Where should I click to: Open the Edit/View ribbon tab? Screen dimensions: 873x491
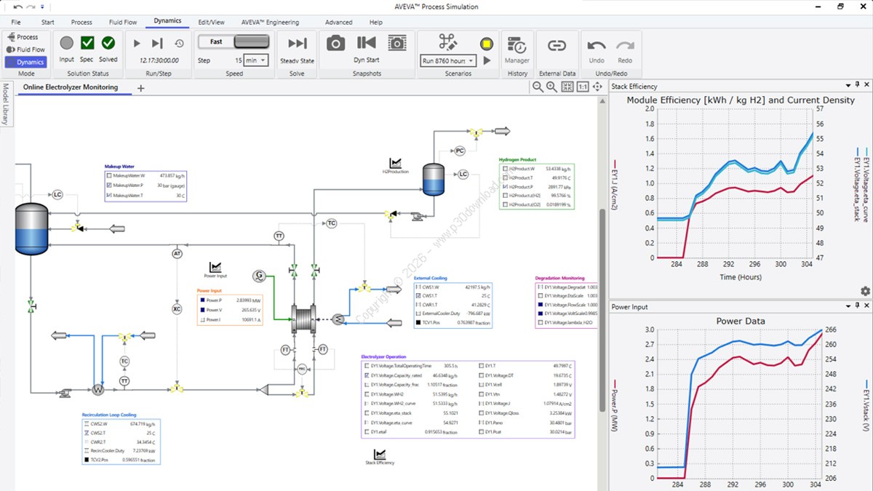click(x=211, y=23)
